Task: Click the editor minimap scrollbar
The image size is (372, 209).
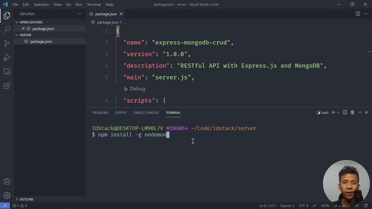Action: (x=370, y=66)
